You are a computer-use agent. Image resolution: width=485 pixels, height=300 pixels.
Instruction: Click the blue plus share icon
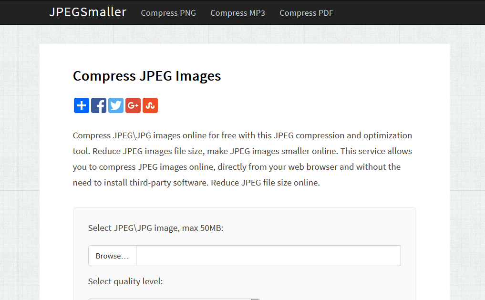pyautogui.click(x=82, y=105)
